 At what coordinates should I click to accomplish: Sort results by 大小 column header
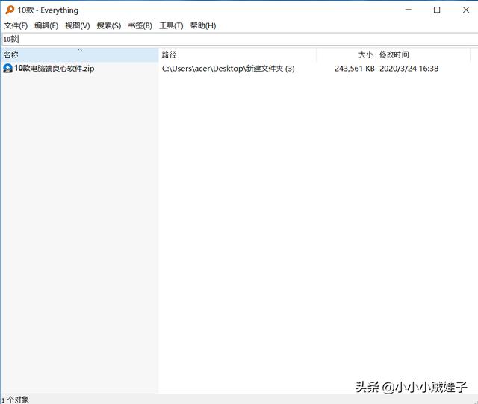click(x=347, y=55)
